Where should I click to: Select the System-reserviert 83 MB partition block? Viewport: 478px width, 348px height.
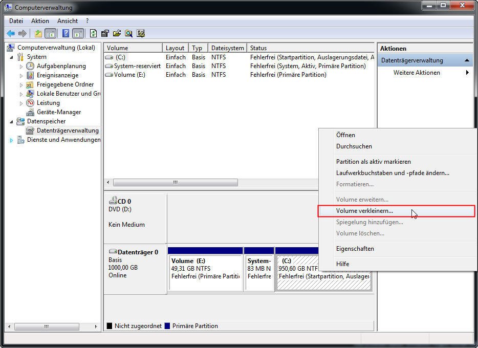click(x=259, y=269)
